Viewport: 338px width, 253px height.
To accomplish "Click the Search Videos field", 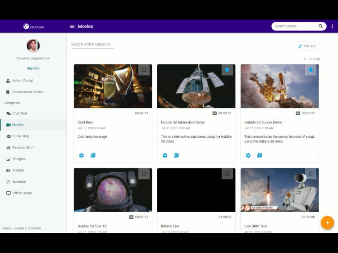I will [295, 27].
